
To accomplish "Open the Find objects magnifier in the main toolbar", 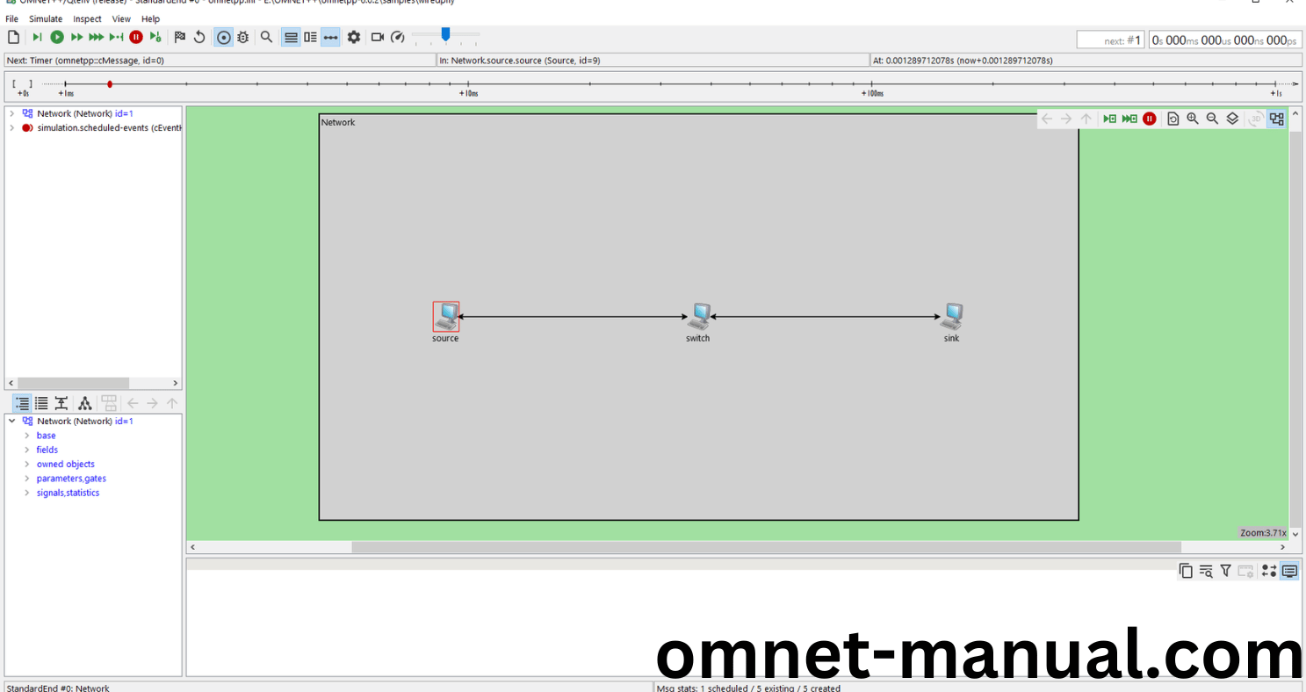I will click(266, 37).
